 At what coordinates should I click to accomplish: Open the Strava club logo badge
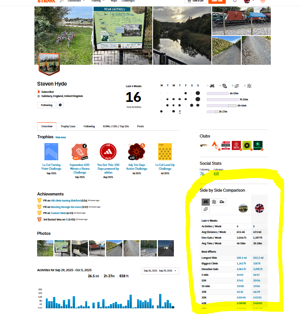(215, 146)
